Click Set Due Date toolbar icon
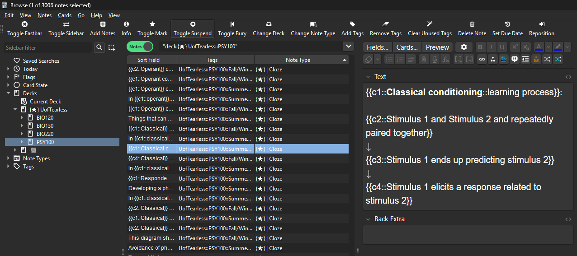The image size is (577, 256). 507,24
